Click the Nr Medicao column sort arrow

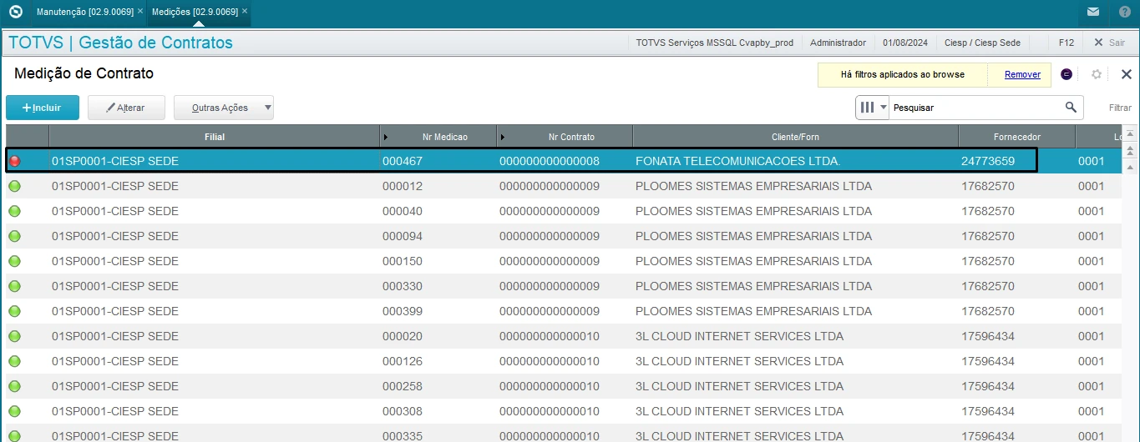(385, 137)
